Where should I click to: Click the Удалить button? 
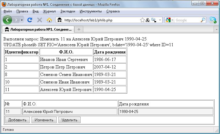[x=69, y=120]
